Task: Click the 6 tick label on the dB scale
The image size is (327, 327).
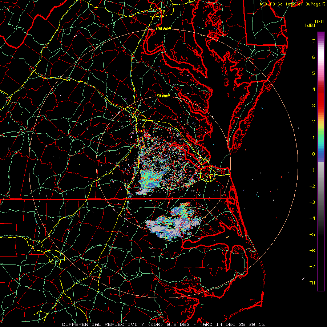Action: pyautogui.click(x=314, y=57)
